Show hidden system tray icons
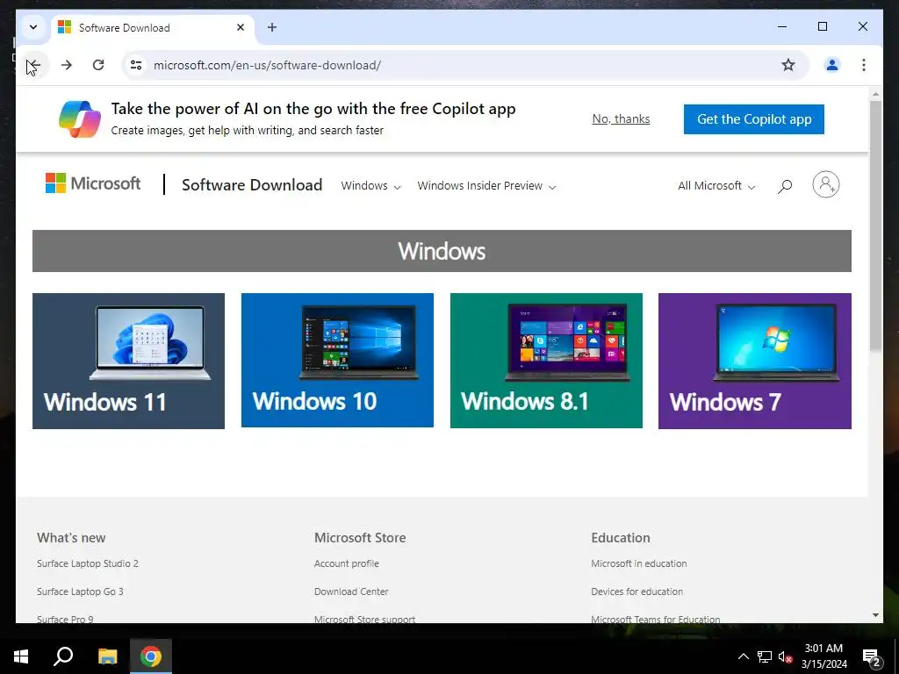Viewport: 899px width, 674px height. point(743,656)
